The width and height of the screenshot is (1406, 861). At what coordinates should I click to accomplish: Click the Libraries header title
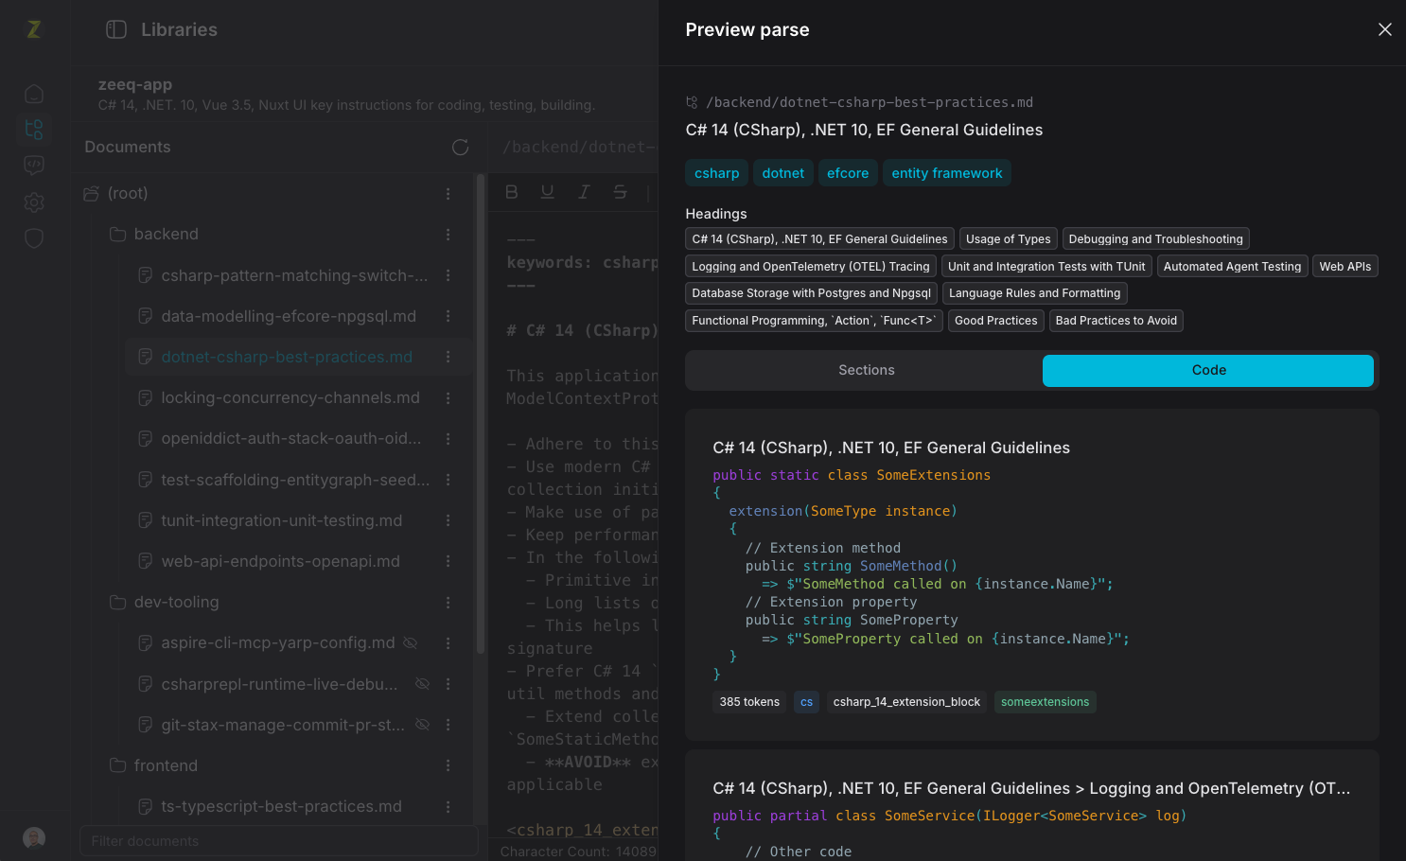tap(179, 29)
